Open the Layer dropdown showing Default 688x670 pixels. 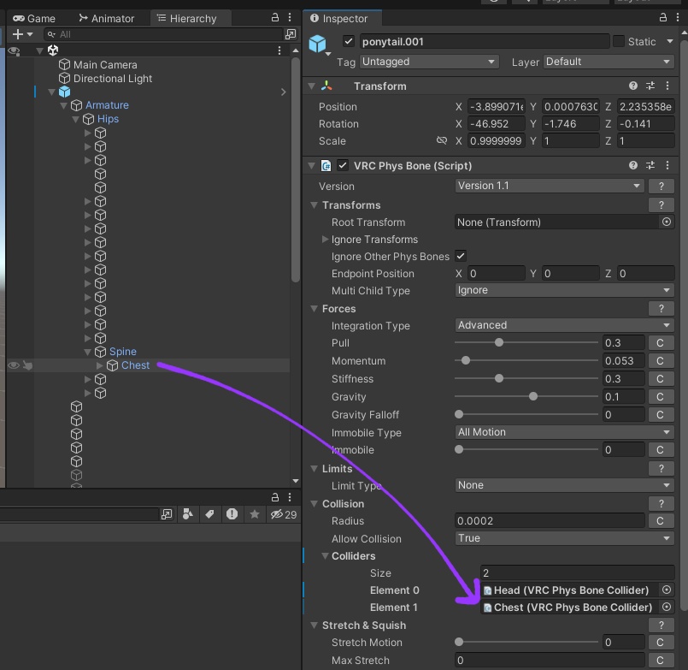(x=609, y=62)
